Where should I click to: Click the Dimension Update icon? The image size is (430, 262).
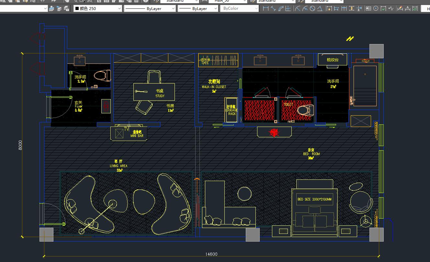click(415, 9)
